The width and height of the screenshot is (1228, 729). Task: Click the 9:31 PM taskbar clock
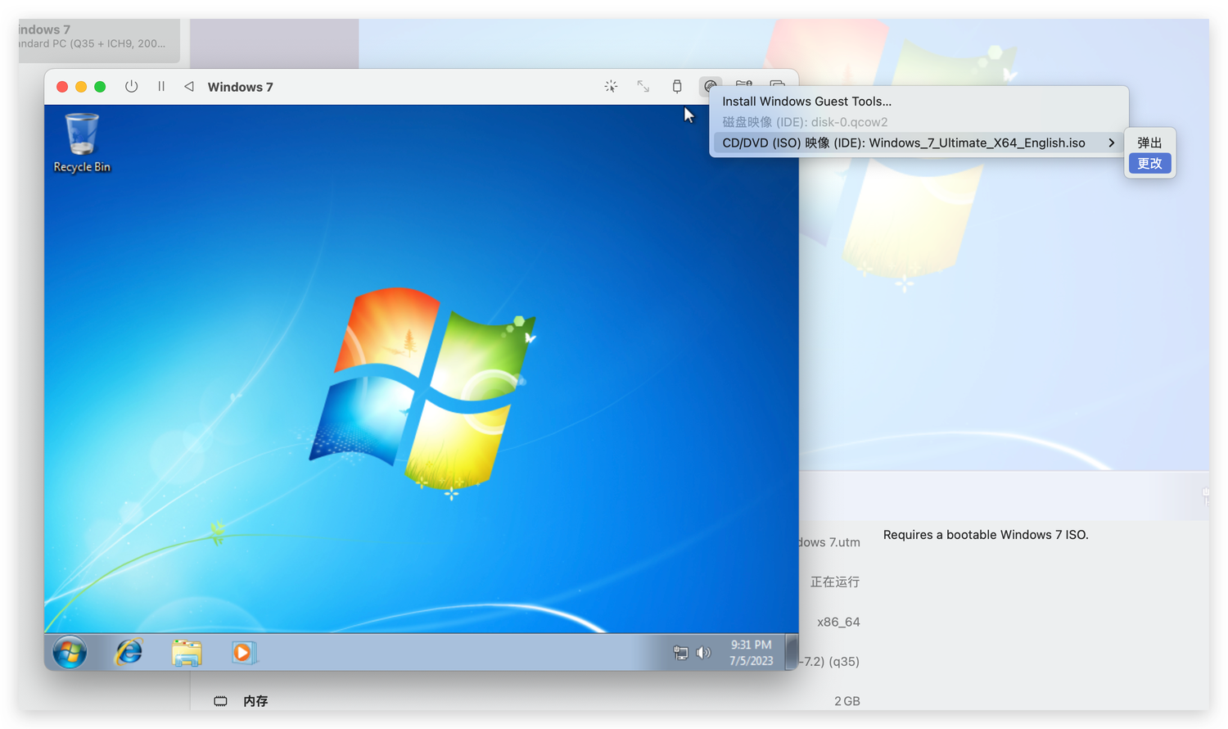751,653
